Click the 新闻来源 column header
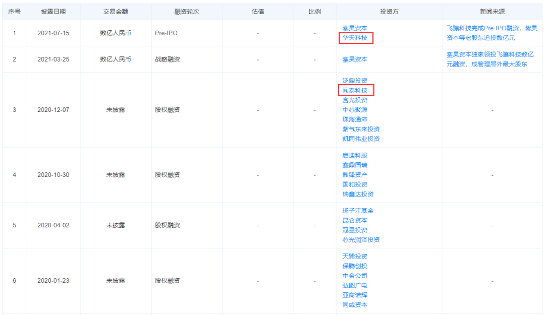Viewport: 545px width, 315px height. 492,12
